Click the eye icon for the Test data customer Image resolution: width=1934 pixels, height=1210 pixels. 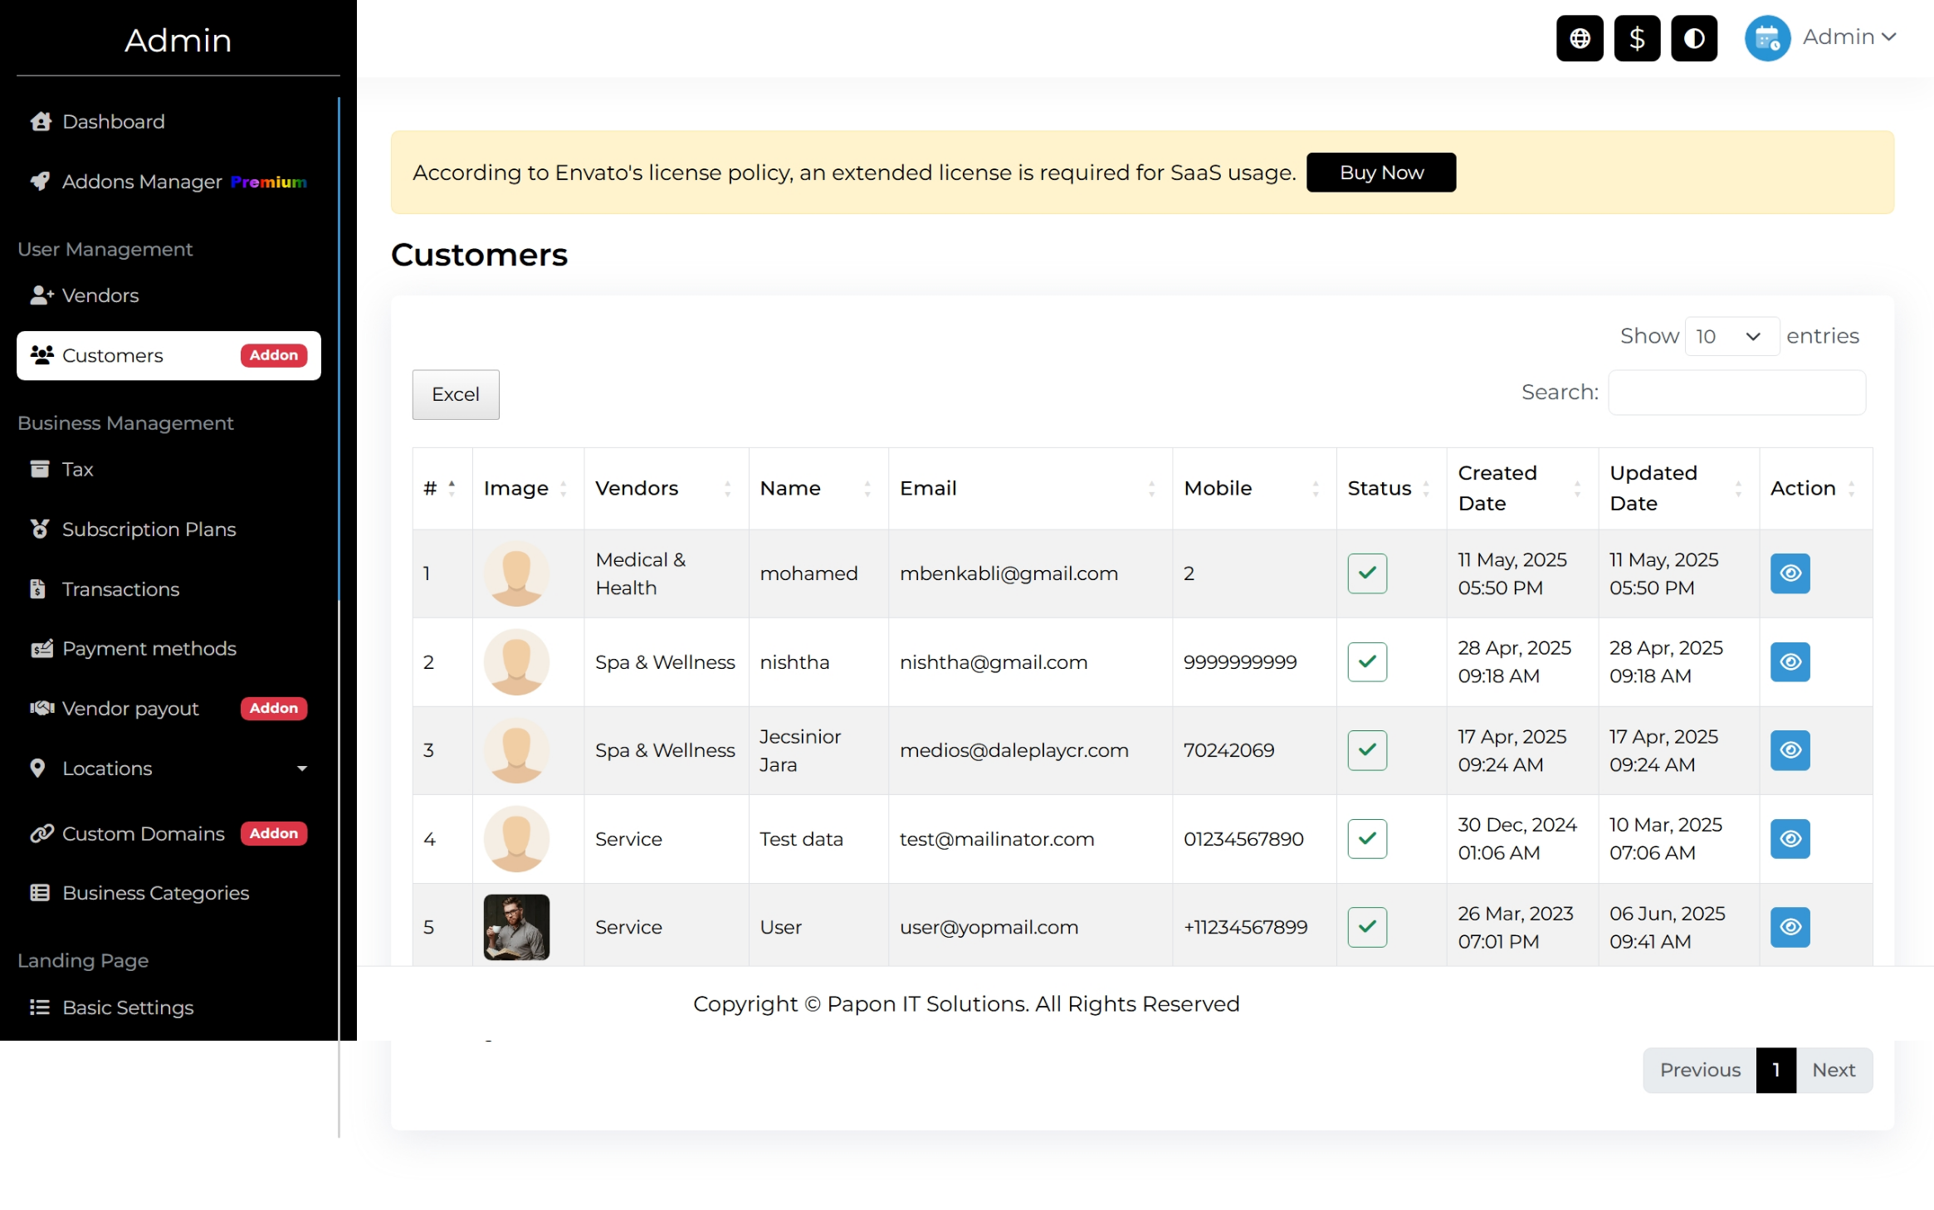pos(1790,839)
